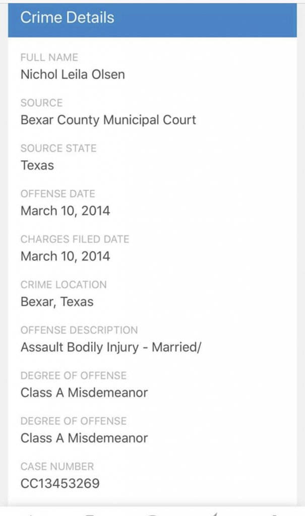Select Bexar County Municipal Court text

pyautogui.click(x=108, y=120)
